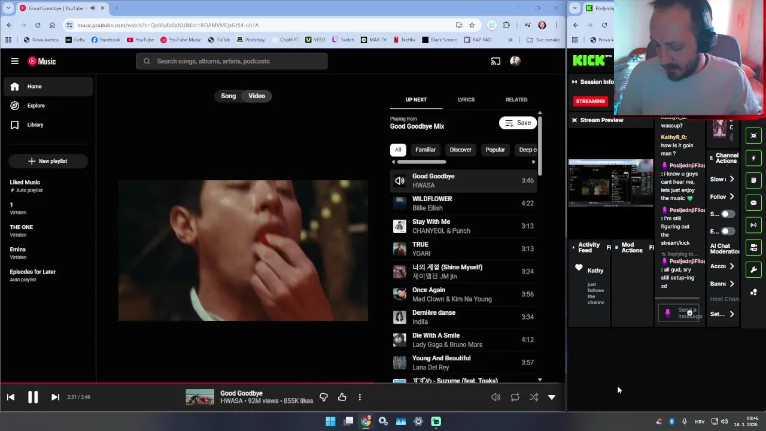Expand Settings option in Kick panel
Viewport: 766px width, 431px height.
coord(723,314)
